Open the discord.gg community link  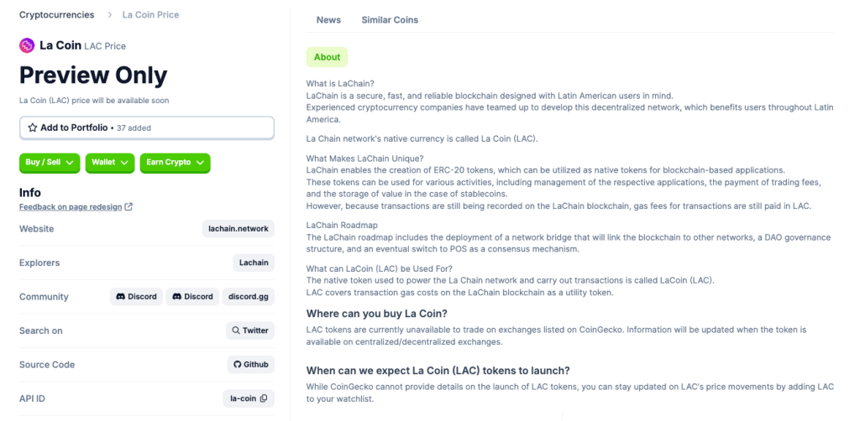tap(249, 297)
